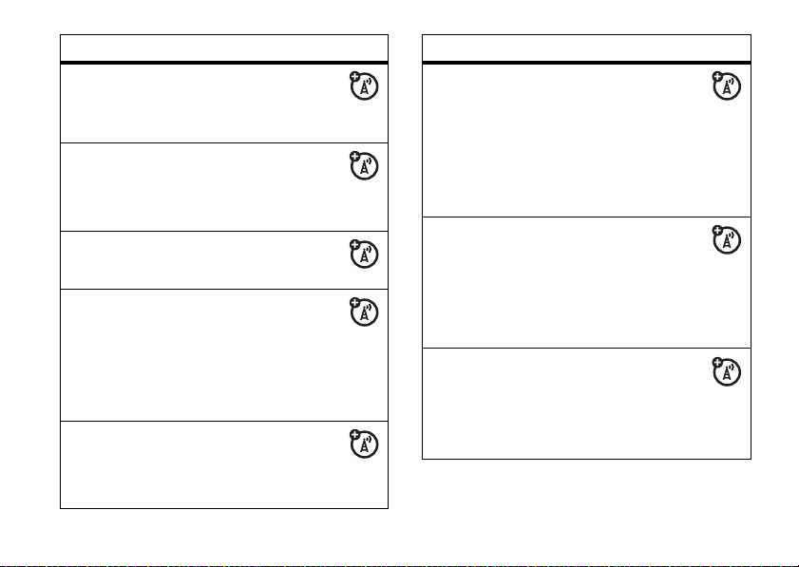The width and height of the screenshot is (799, 567).
Task: Select the empty second row of the left table
Action: pos(224,187)
